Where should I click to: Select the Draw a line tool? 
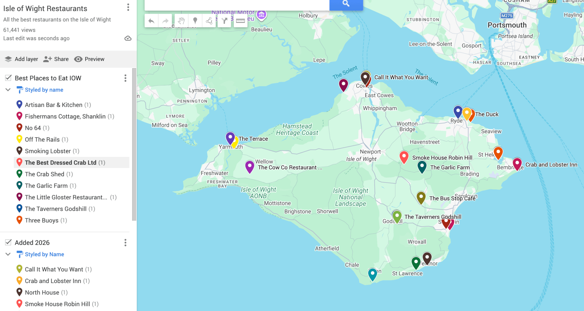[209, 21]
